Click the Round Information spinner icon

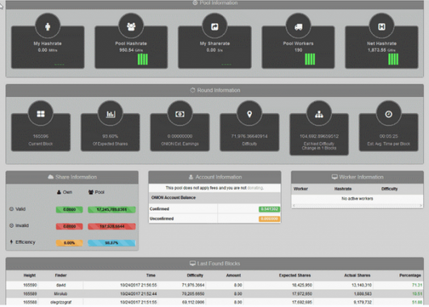tap(192, 90)
